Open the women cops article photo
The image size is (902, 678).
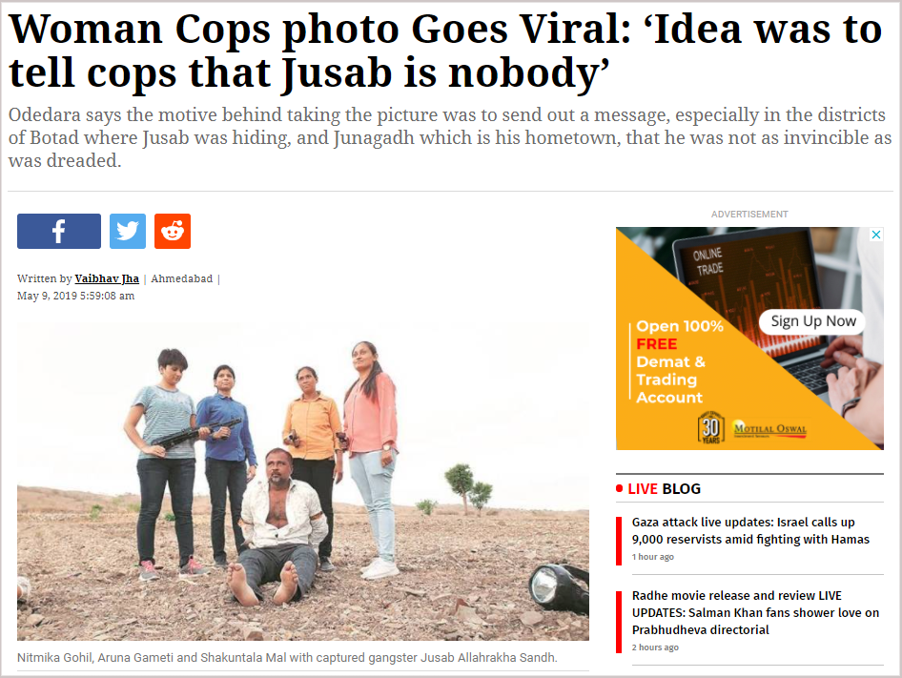(302, 478)
